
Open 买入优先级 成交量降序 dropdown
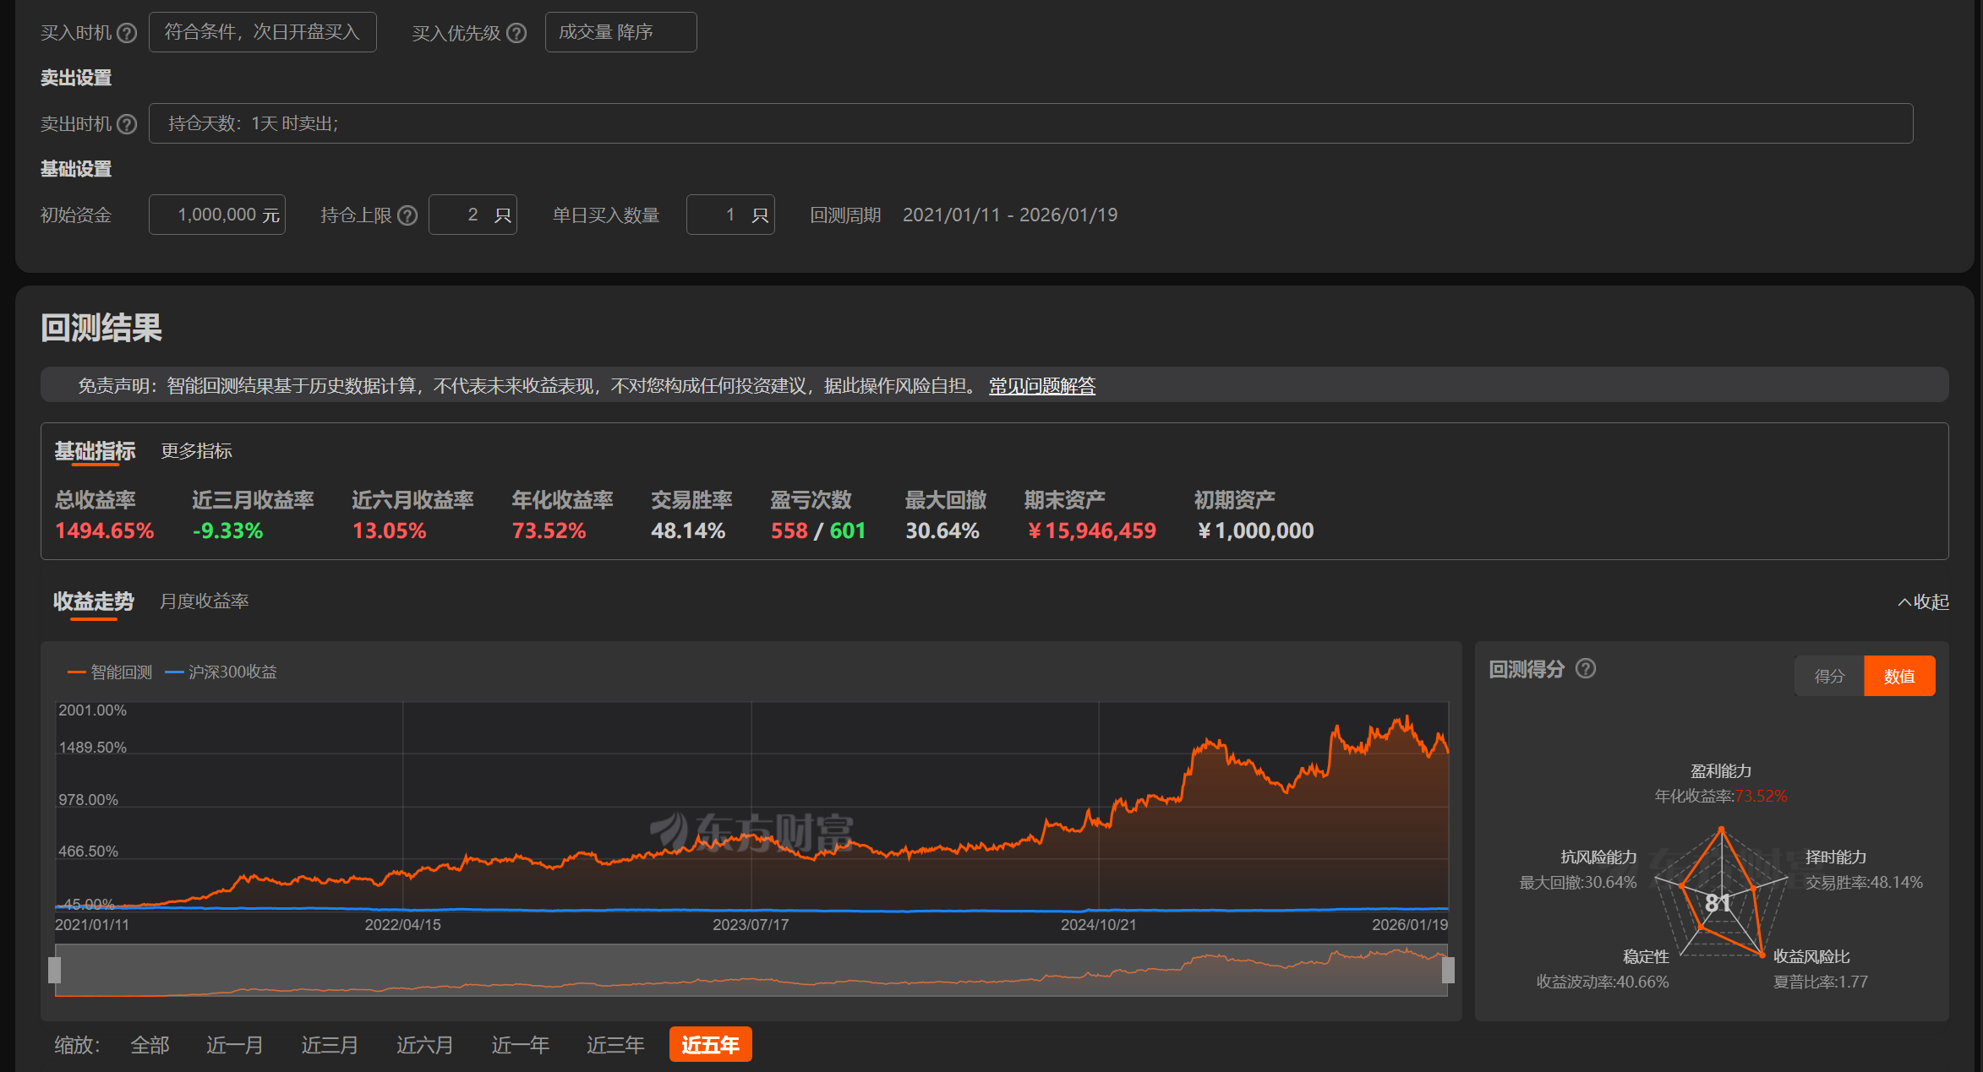[x=620, y=32]
